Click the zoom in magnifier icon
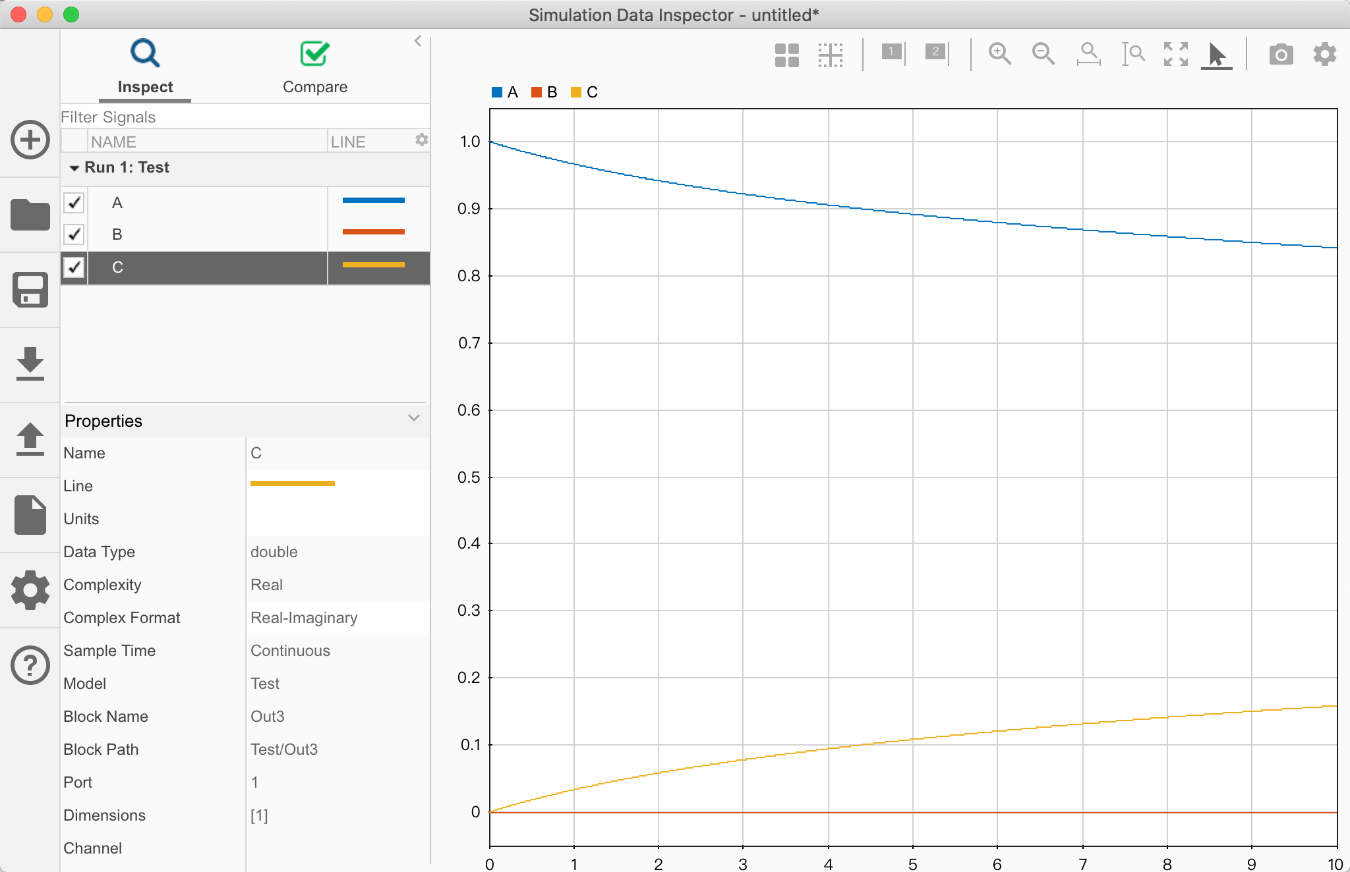1350x872 pixels. click(999, 54)
